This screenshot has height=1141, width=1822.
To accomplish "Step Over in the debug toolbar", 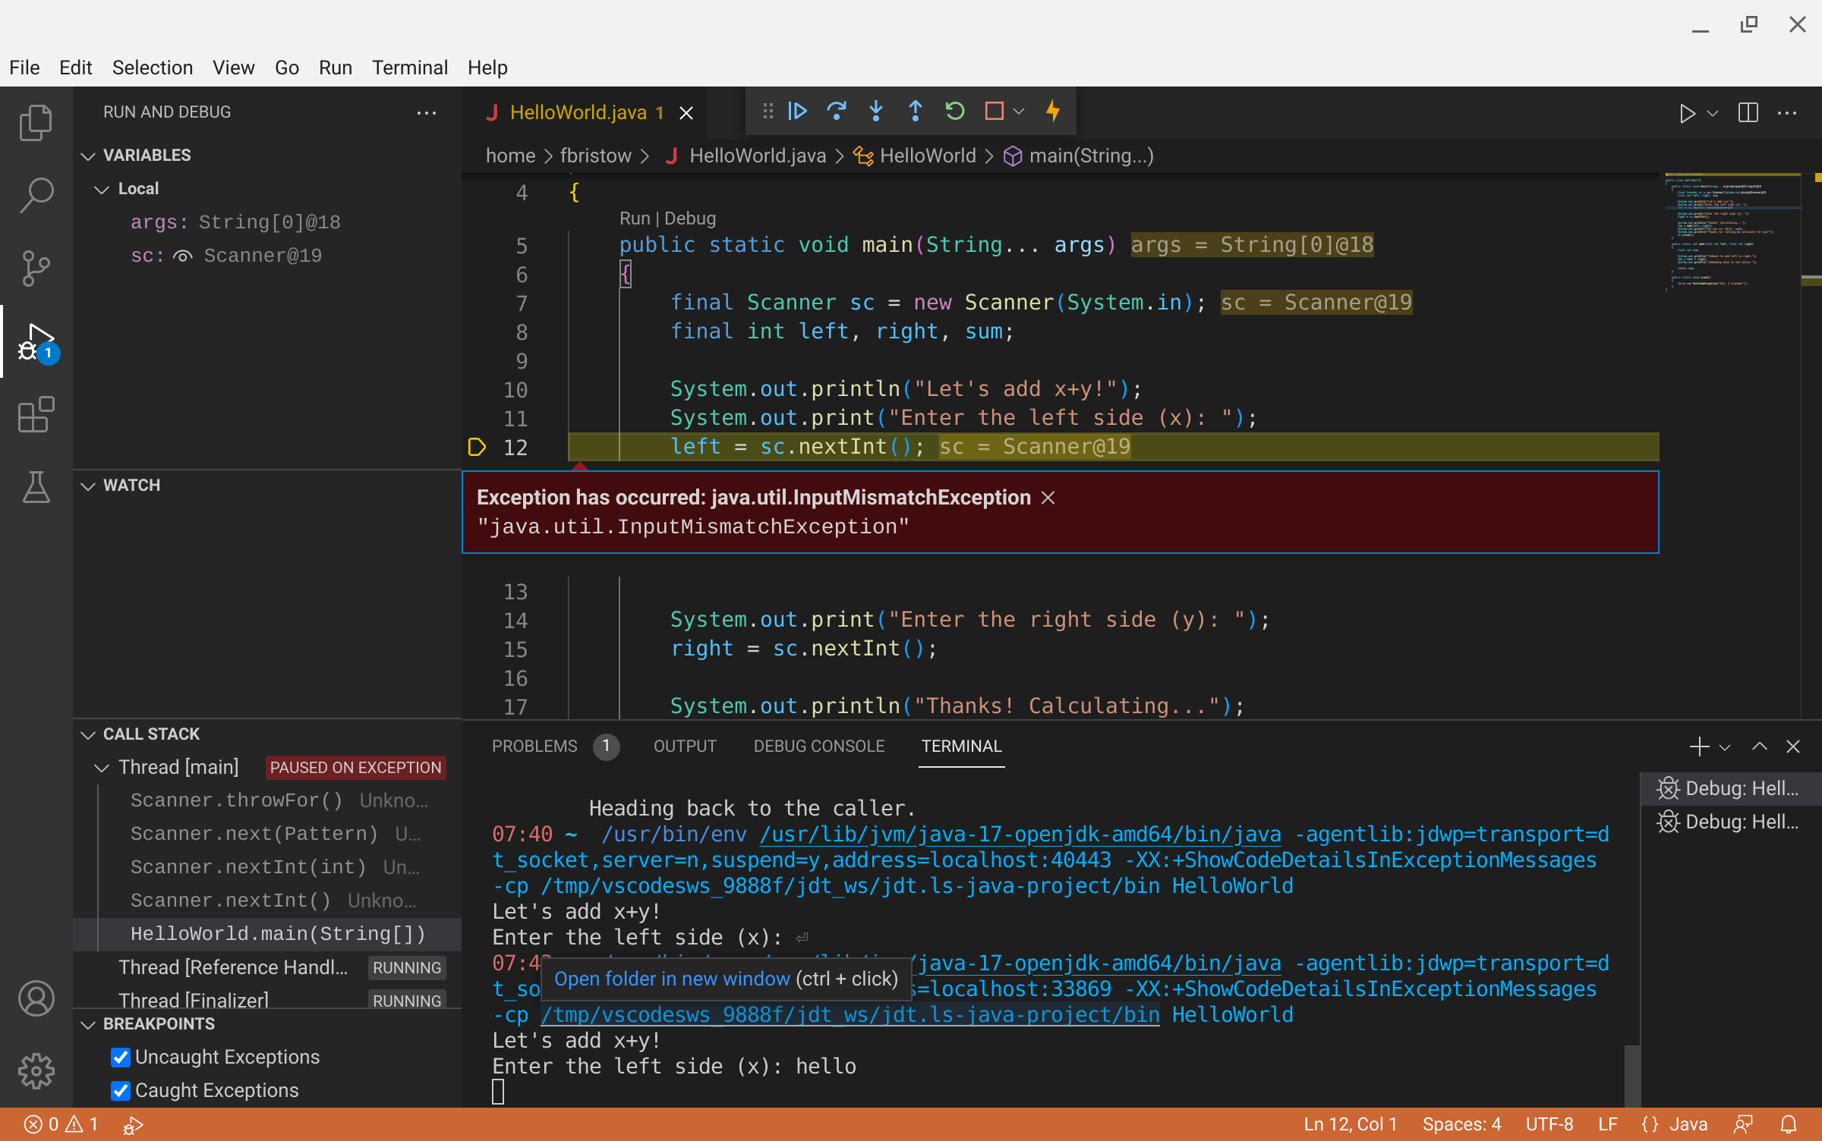I will pos(837,112).
